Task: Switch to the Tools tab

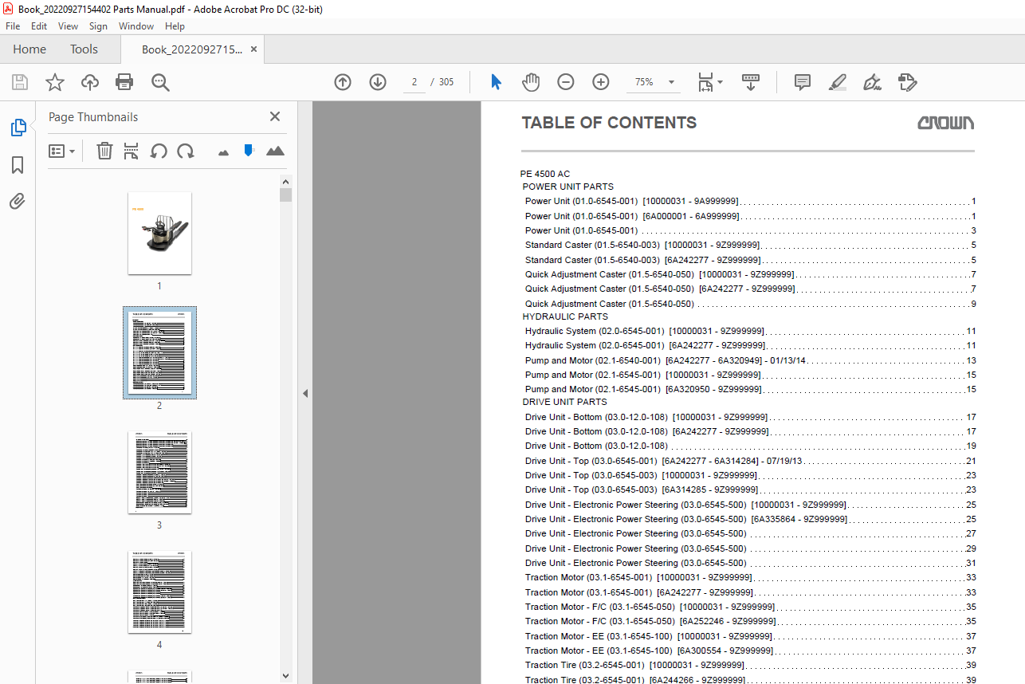Action: click(x=84, y=49)
